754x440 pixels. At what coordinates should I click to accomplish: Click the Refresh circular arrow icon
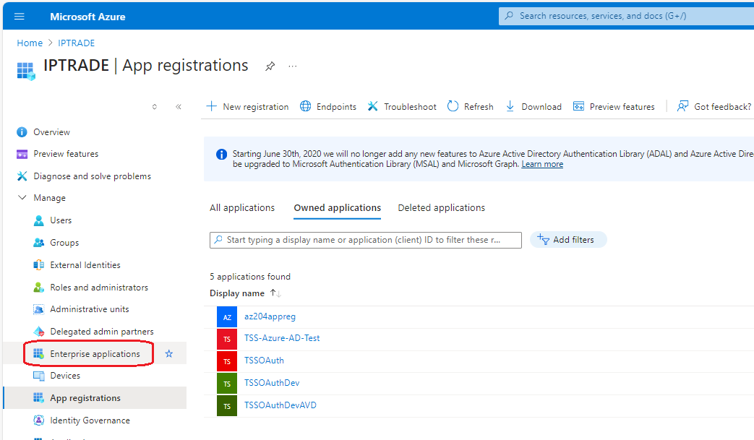click(453, 106)
